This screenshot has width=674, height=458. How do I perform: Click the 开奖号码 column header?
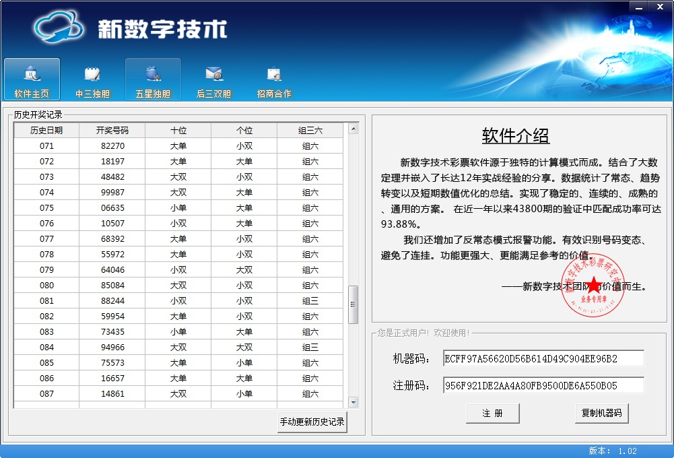click(x=112, y=130)
